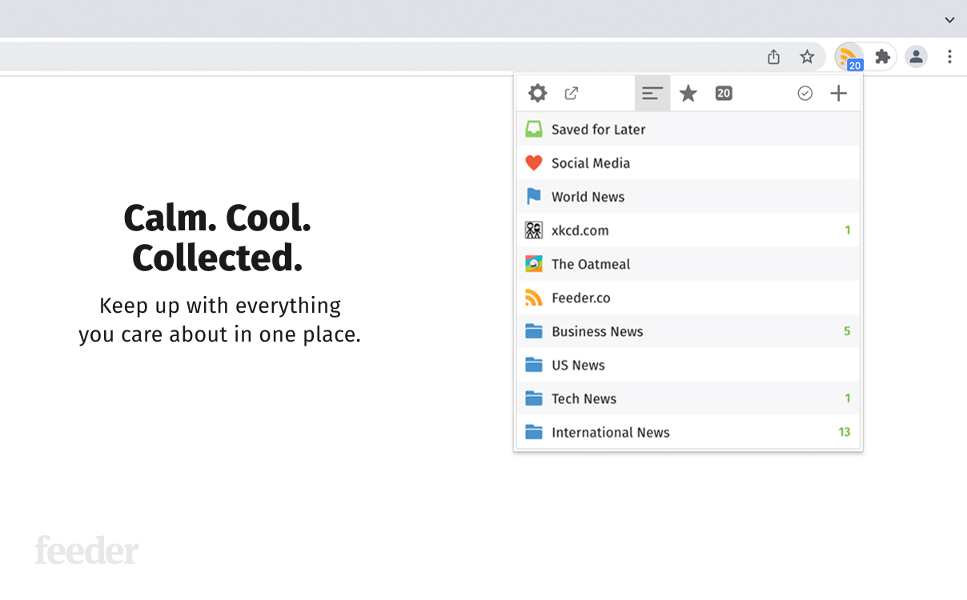Add a new feed with the plus icon
The height and width of the screenshot is (600, 967).
pyautogui.click(x=838, y=93)
